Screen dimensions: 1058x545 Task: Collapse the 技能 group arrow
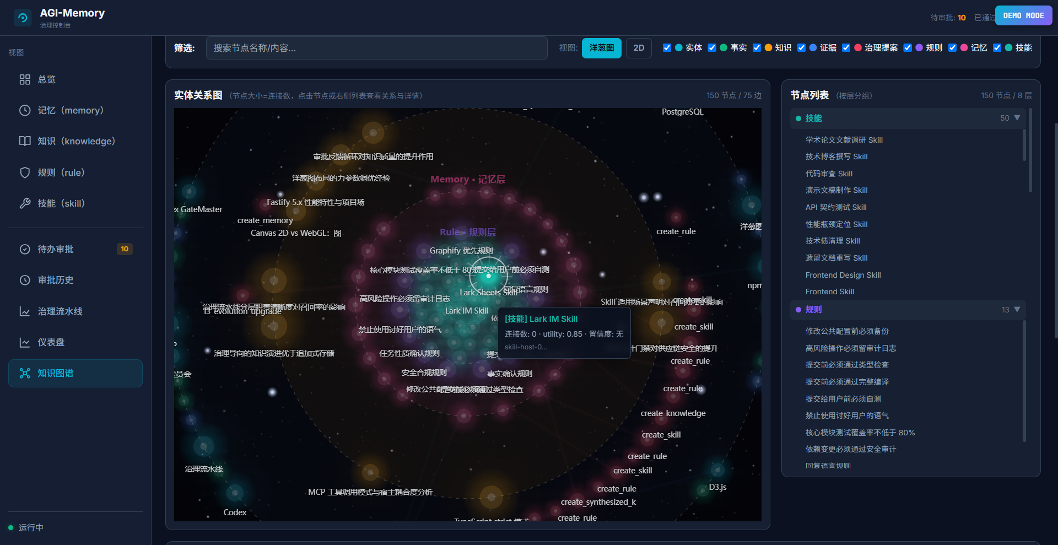coord(1017,118)
